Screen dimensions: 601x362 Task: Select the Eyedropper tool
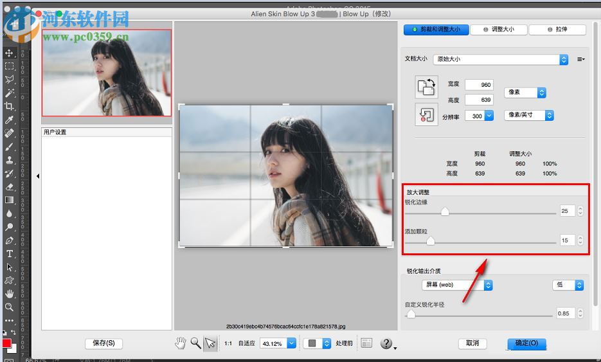point(9,120)
